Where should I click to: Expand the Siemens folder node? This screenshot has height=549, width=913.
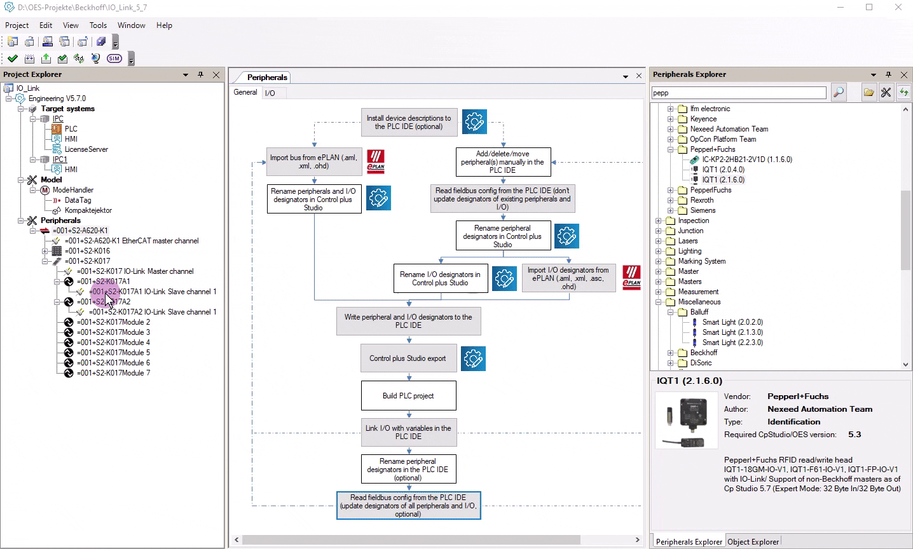[671, 210]
